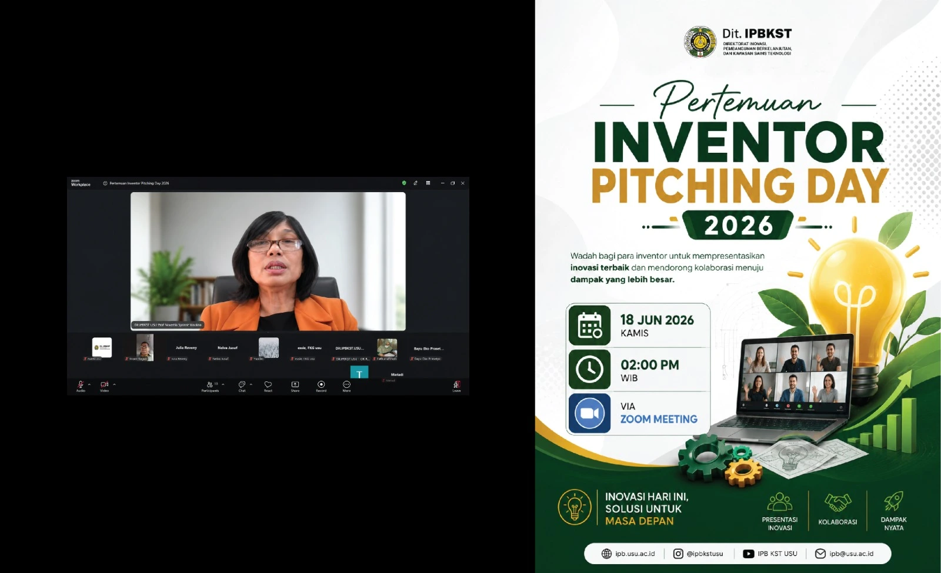Viewport: 941px width, 573px height.
Task: Maximize the Zoom meeting window
Action: [452, 183]
